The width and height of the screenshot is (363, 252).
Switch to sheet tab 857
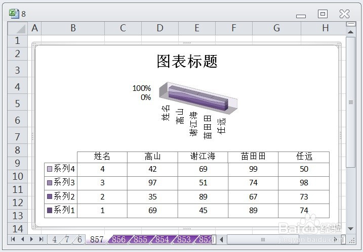coord(97,239)
